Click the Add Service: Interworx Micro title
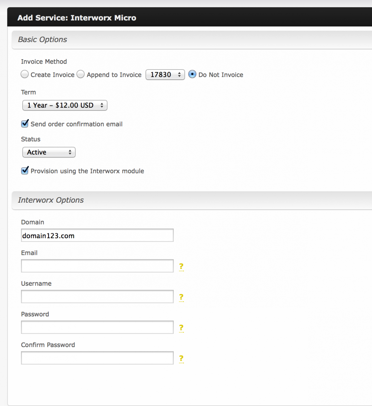Viewport: 372px width, 406px height. pos(77,18)
